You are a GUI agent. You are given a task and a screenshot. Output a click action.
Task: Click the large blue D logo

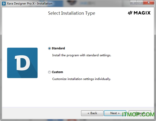point(22,63)
